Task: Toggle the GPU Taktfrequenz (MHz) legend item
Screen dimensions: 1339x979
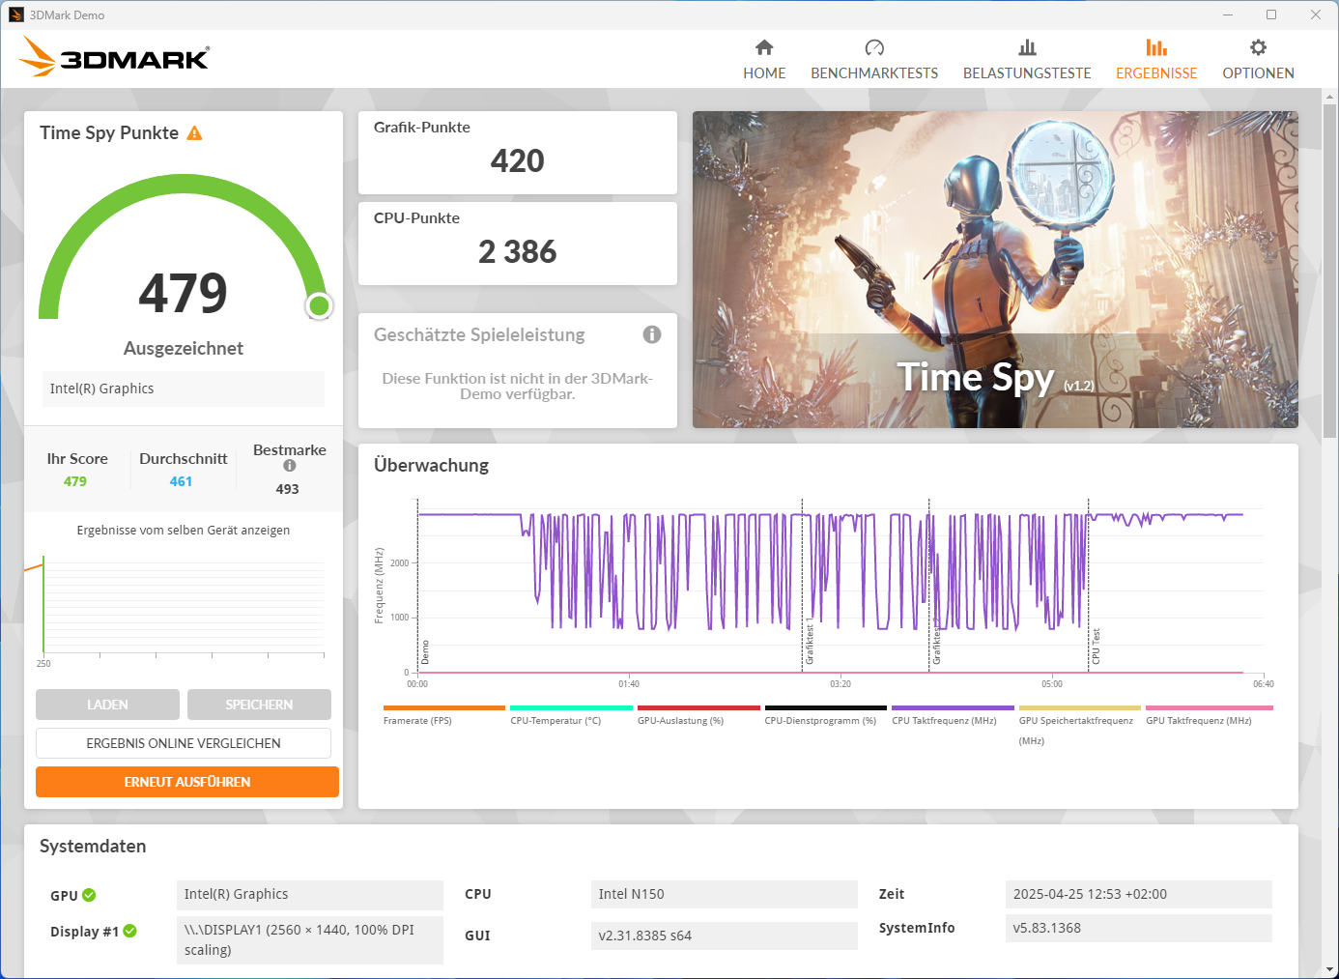Action: [1209, 716]
